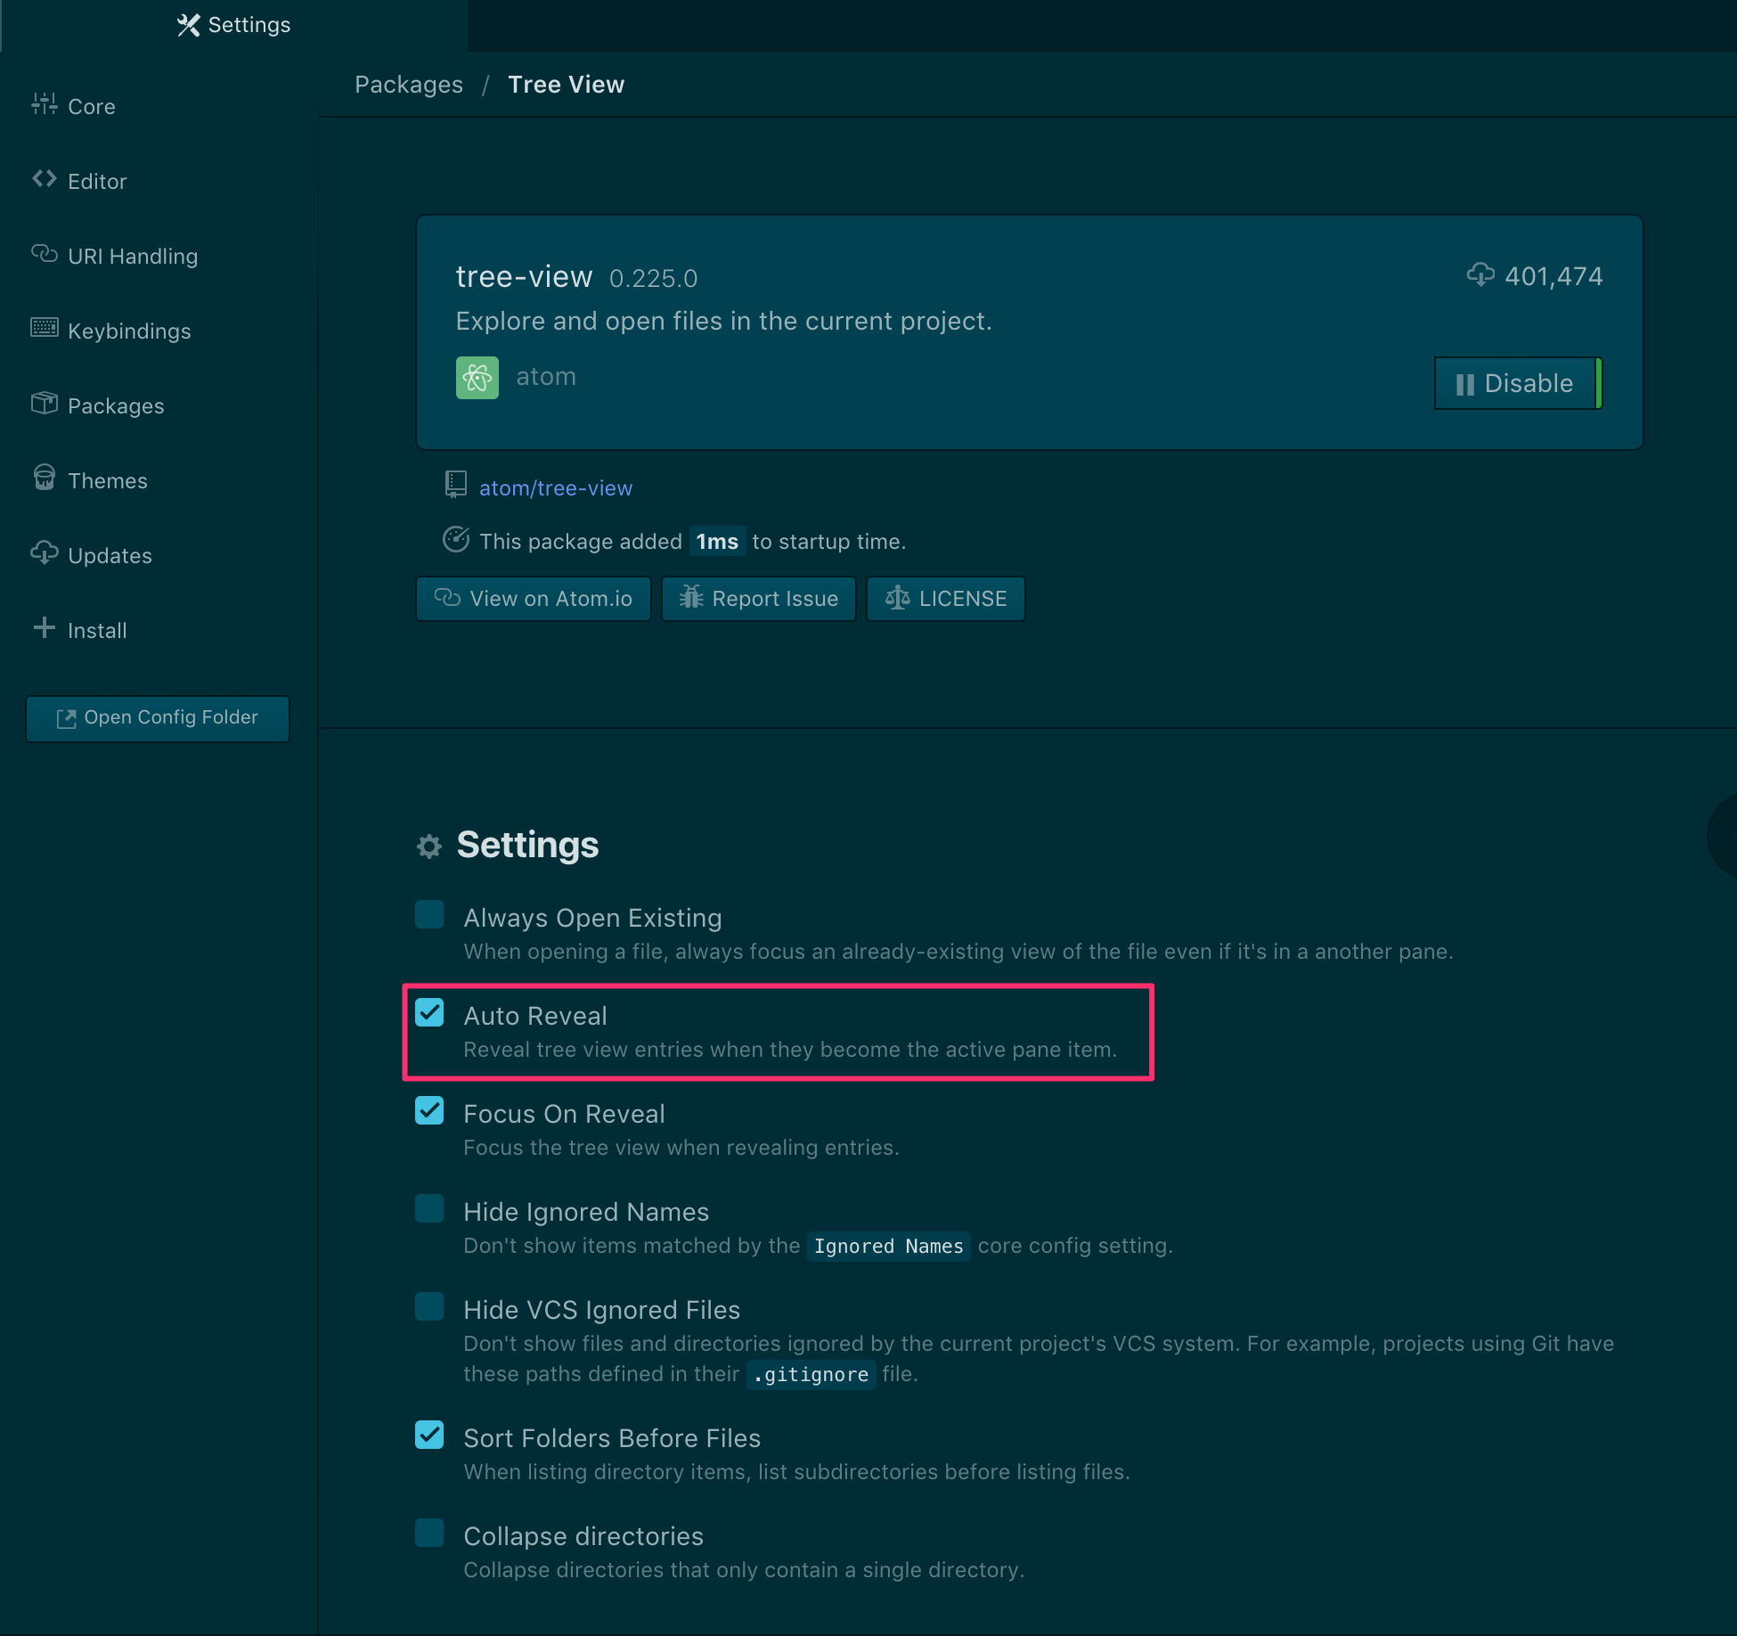The width and height of the screenshot is (1737, 1636).
Task: Toggle the Focus On Reveal checkbox
Action: tap(428, 1112)
